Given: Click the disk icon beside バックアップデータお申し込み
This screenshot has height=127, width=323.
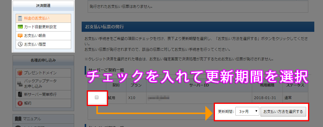Looking at the screenshot, I should pyautogui.click(x=20, y=83).
